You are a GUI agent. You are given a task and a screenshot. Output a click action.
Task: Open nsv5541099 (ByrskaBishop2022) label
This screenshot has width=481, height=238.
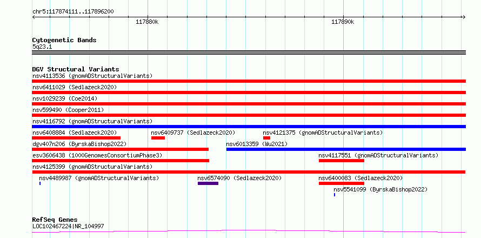pyautogui.click(x=380, y=189)
